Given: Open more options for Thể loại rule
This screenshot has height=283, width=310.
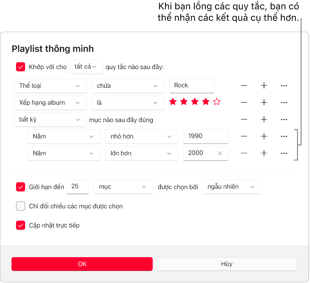Looking at the screenshot, I should [x=284, y=86].
